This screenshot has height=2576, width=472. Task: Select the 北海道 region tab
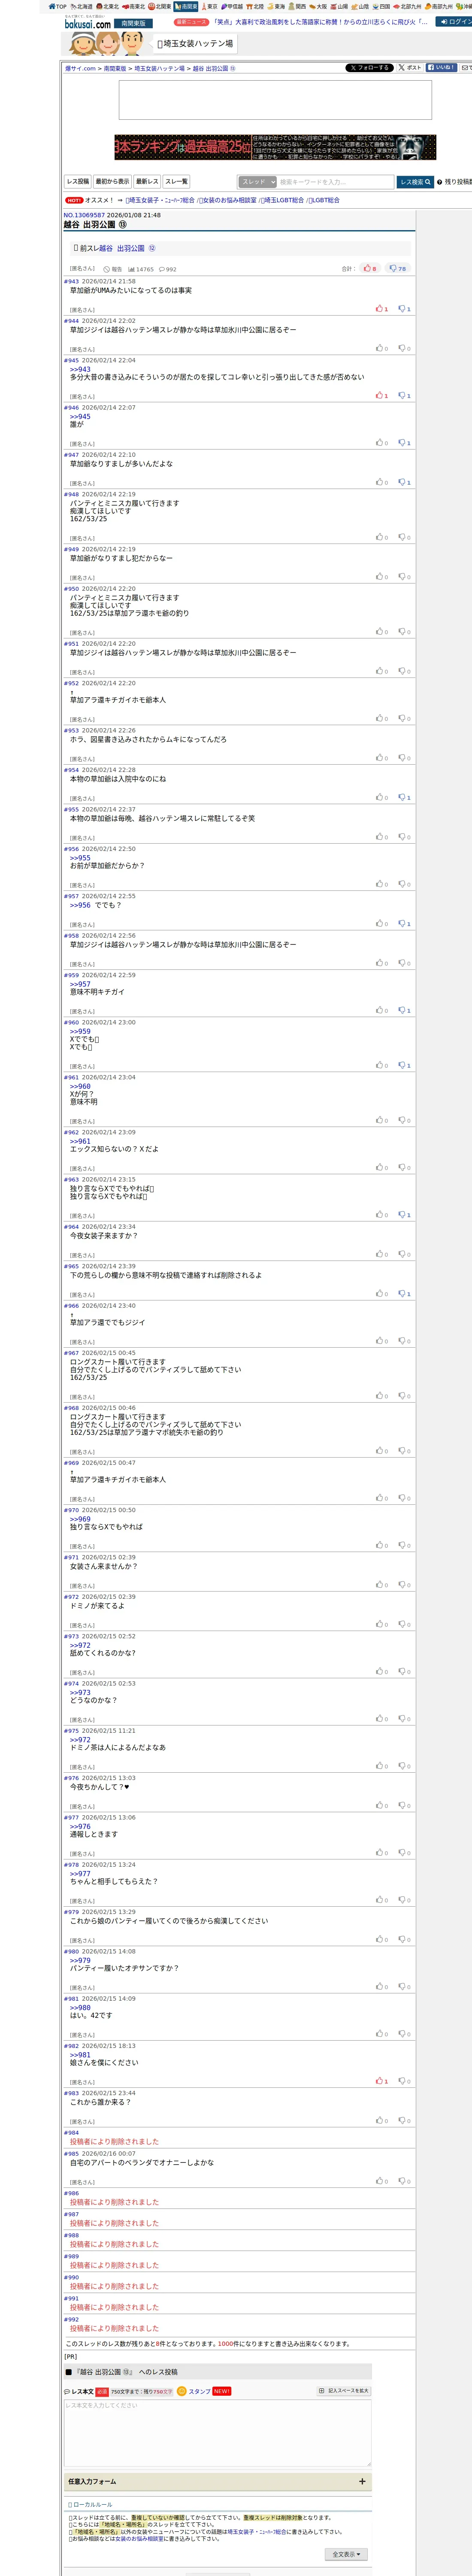[x=82, y=6]
